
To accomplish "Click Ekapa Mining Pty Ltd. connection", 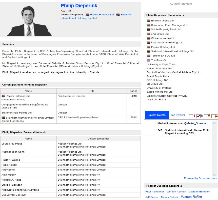I will 160,92.
